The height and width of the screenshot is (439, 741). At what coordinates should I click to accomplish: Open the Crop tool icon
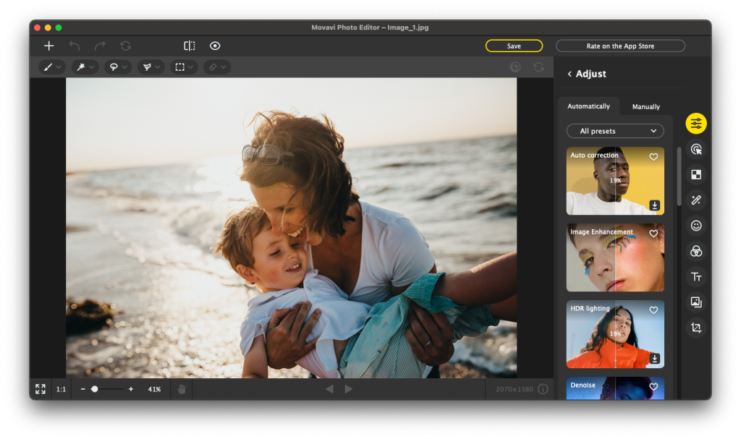(695, 327)
